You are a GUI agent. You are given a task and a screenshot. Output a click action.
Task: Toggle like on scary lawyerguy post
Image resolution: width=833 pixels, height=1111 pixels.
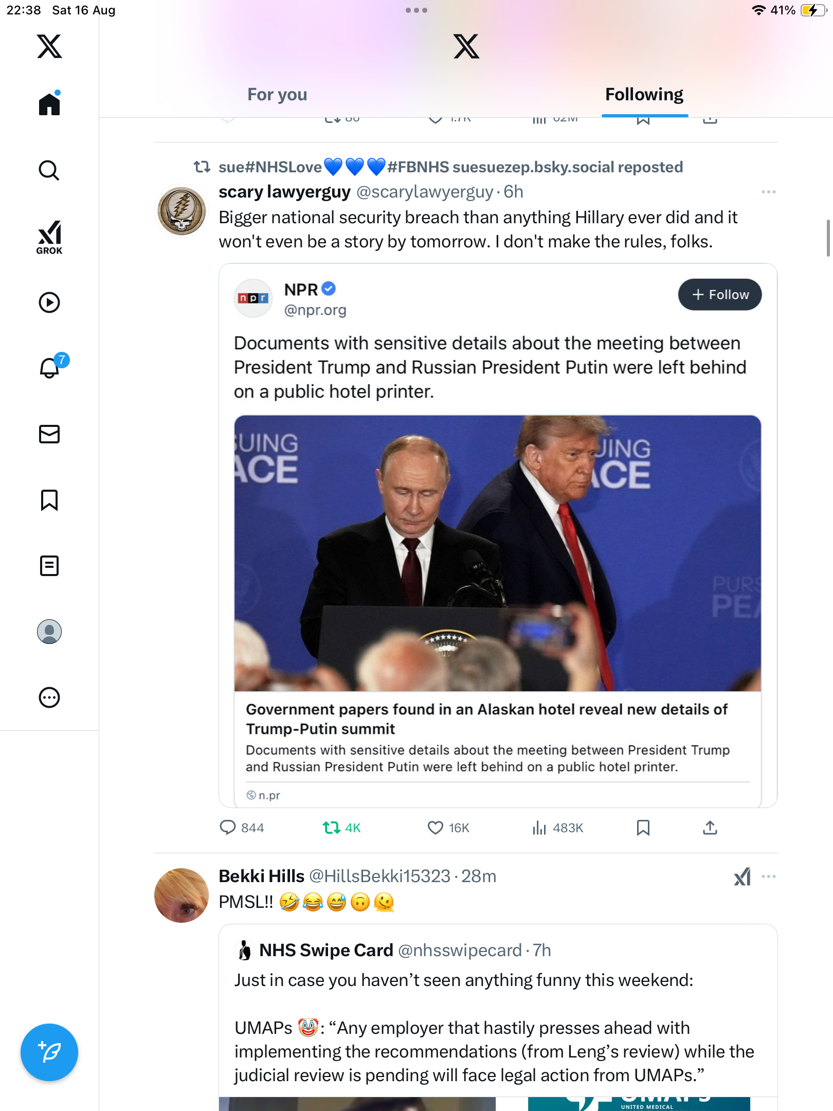[436, 828]
